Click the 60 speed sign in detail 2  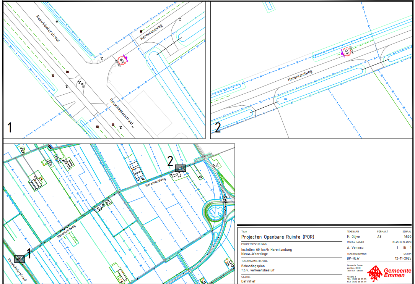tap(347, 52)
